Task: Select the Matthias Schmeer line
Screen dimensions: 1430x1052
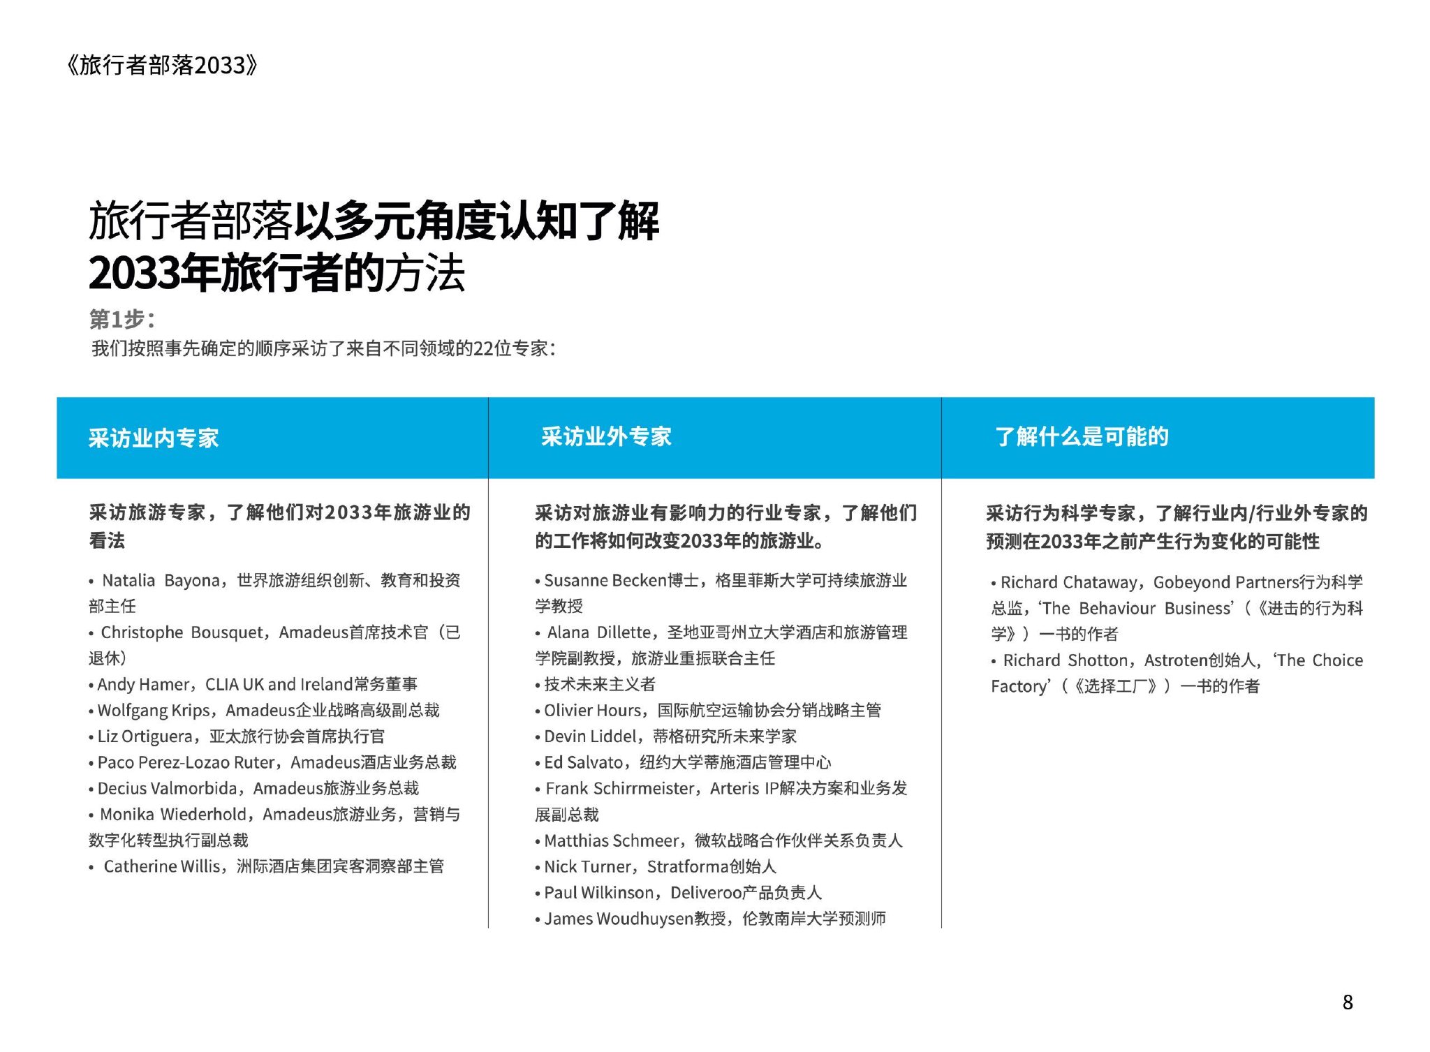Action: (x=718, y=840)
